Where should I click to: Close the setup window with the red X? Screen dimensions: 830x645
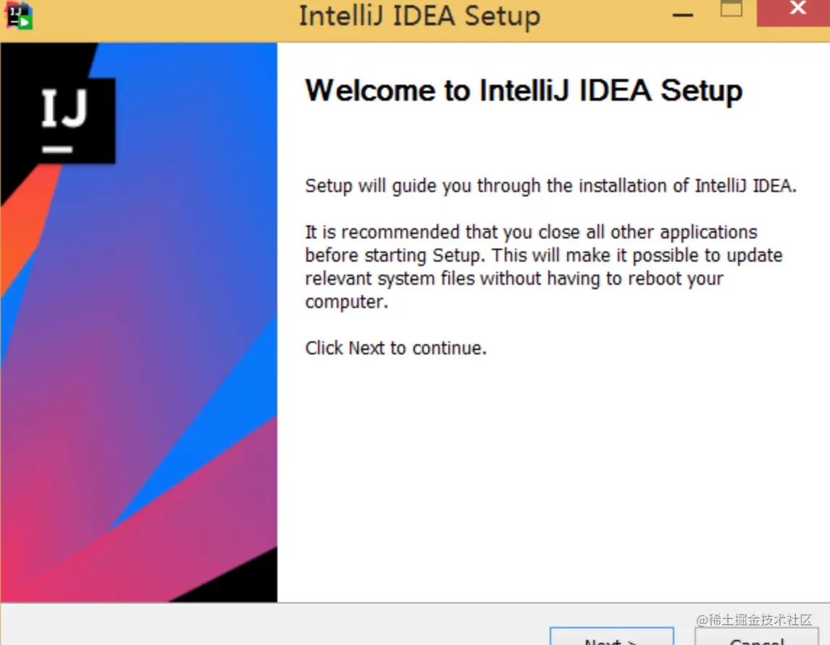[797, 10]
